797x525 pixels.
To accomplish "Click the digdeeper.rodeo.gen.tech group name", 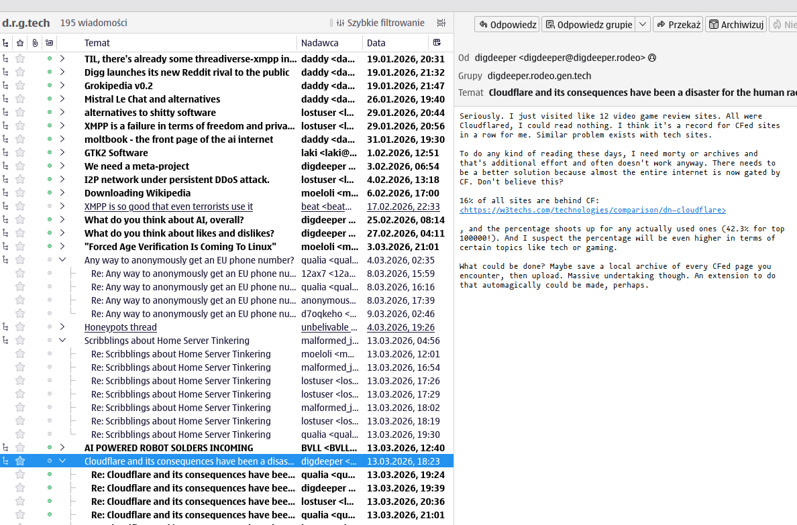I will coord(539,76).
